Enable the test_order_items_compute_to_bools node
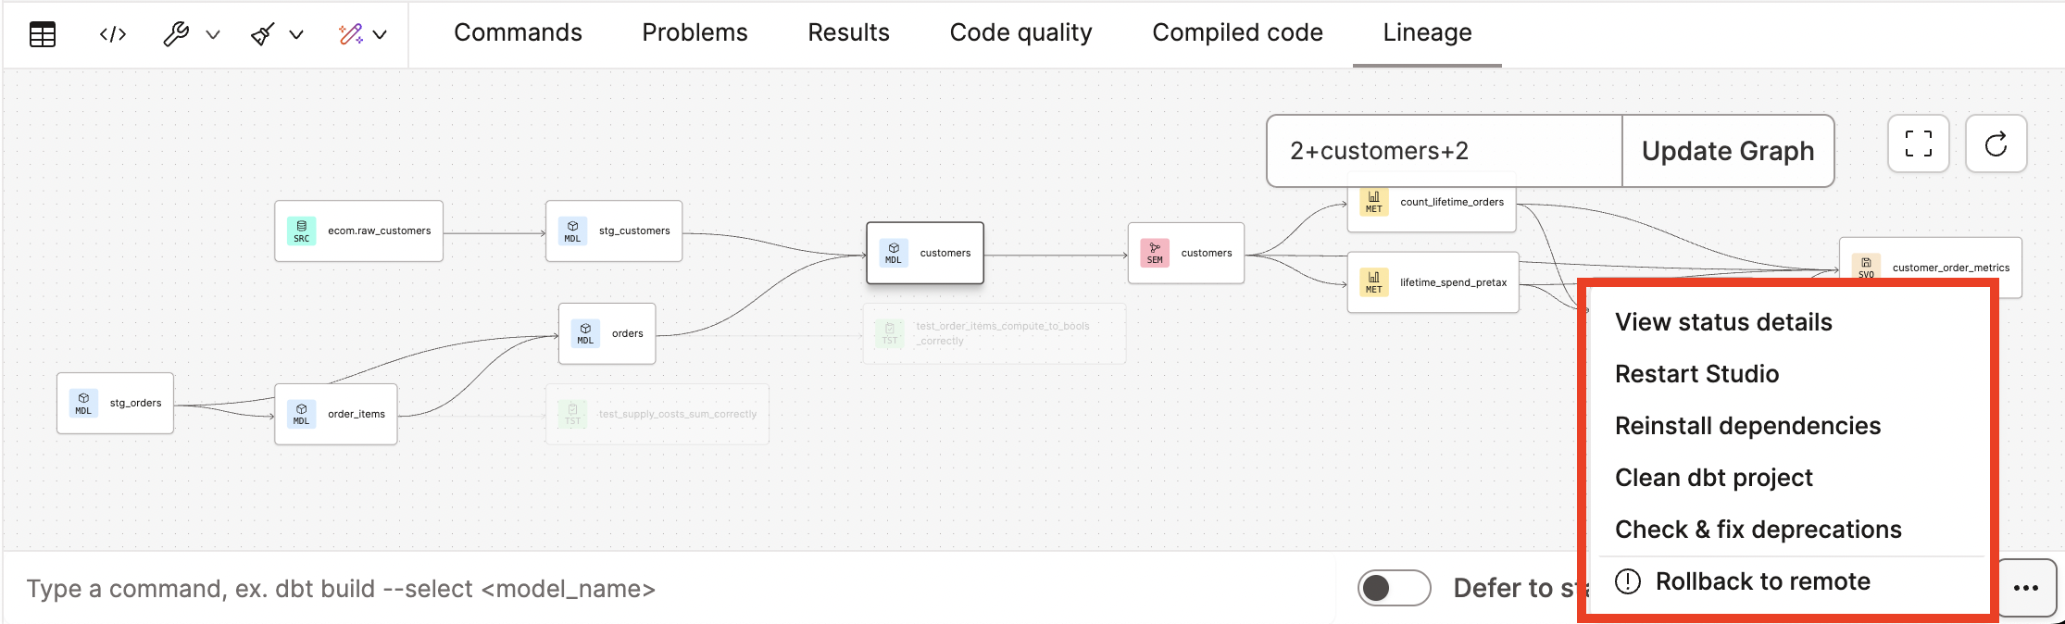This screenshot has width=2065, height=624. [x=993, y=333]
